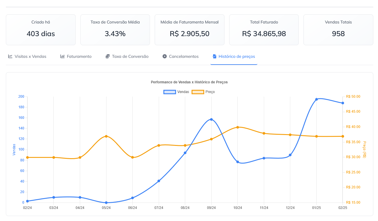
Task: Click the Vendas data point at 09/24
Action: [x=211, y=119]
